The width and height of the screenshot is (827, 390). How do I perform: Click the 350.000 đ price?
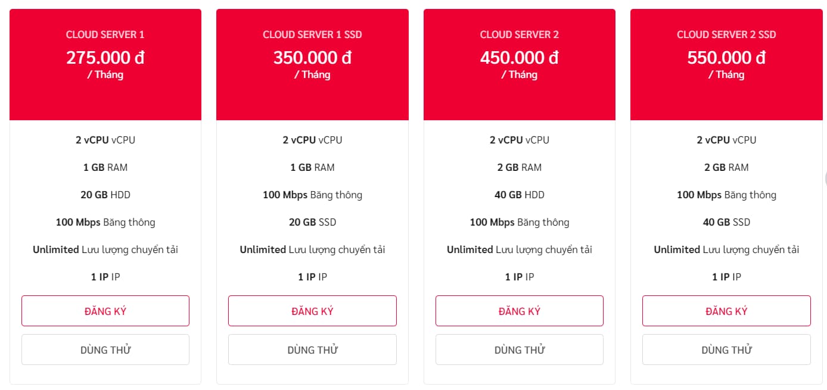coord(312,58)
